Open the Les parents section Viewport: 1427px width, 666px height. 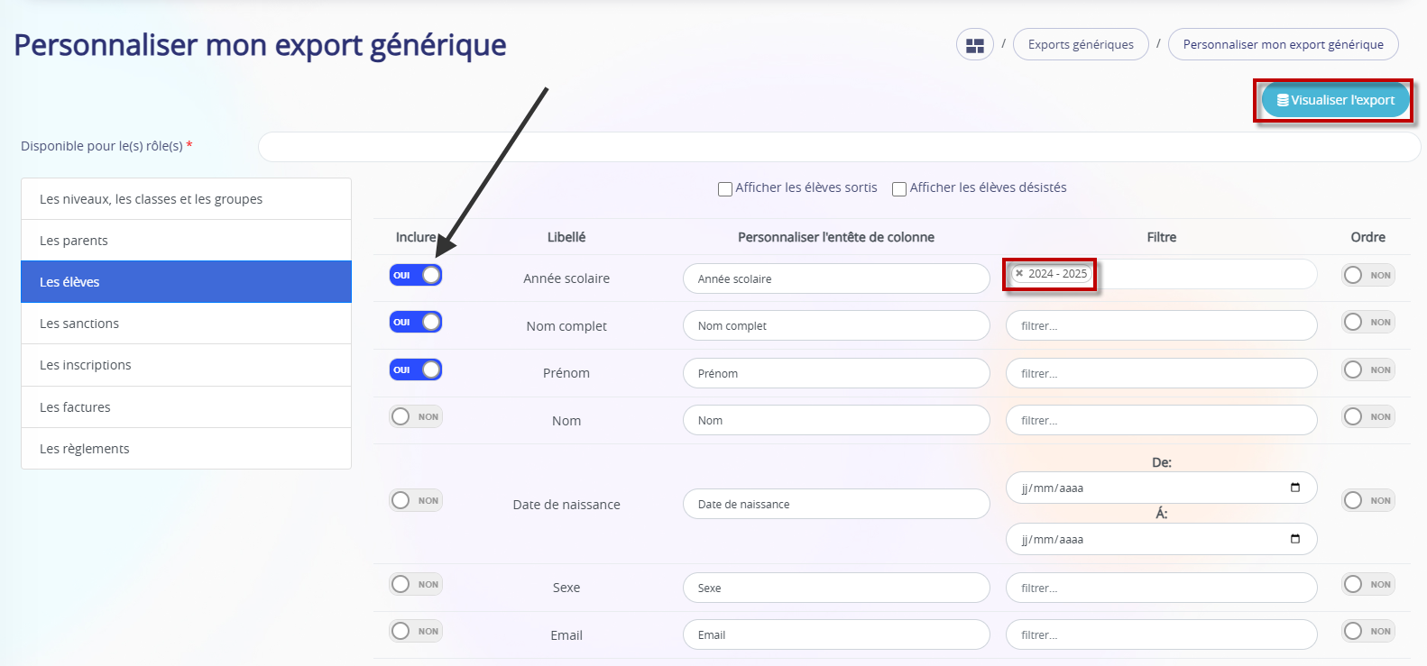186,241
